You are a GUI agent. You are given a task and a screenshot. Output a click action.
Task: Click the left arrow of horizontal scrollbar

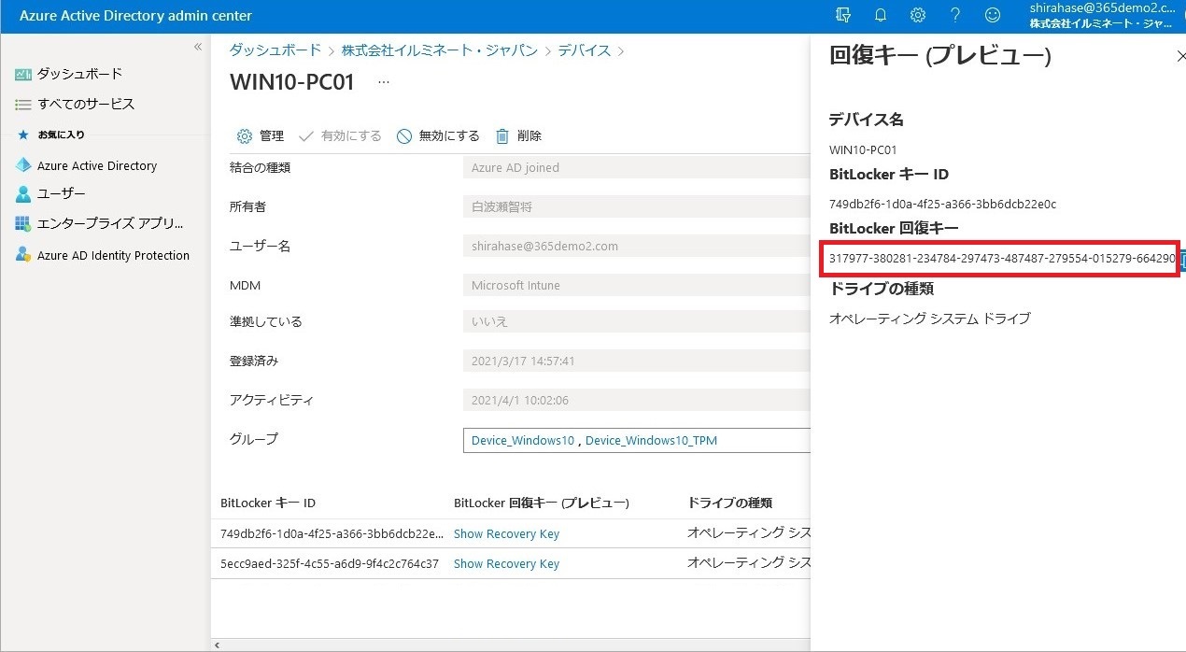pyautogui.click(x=218, y=645)
